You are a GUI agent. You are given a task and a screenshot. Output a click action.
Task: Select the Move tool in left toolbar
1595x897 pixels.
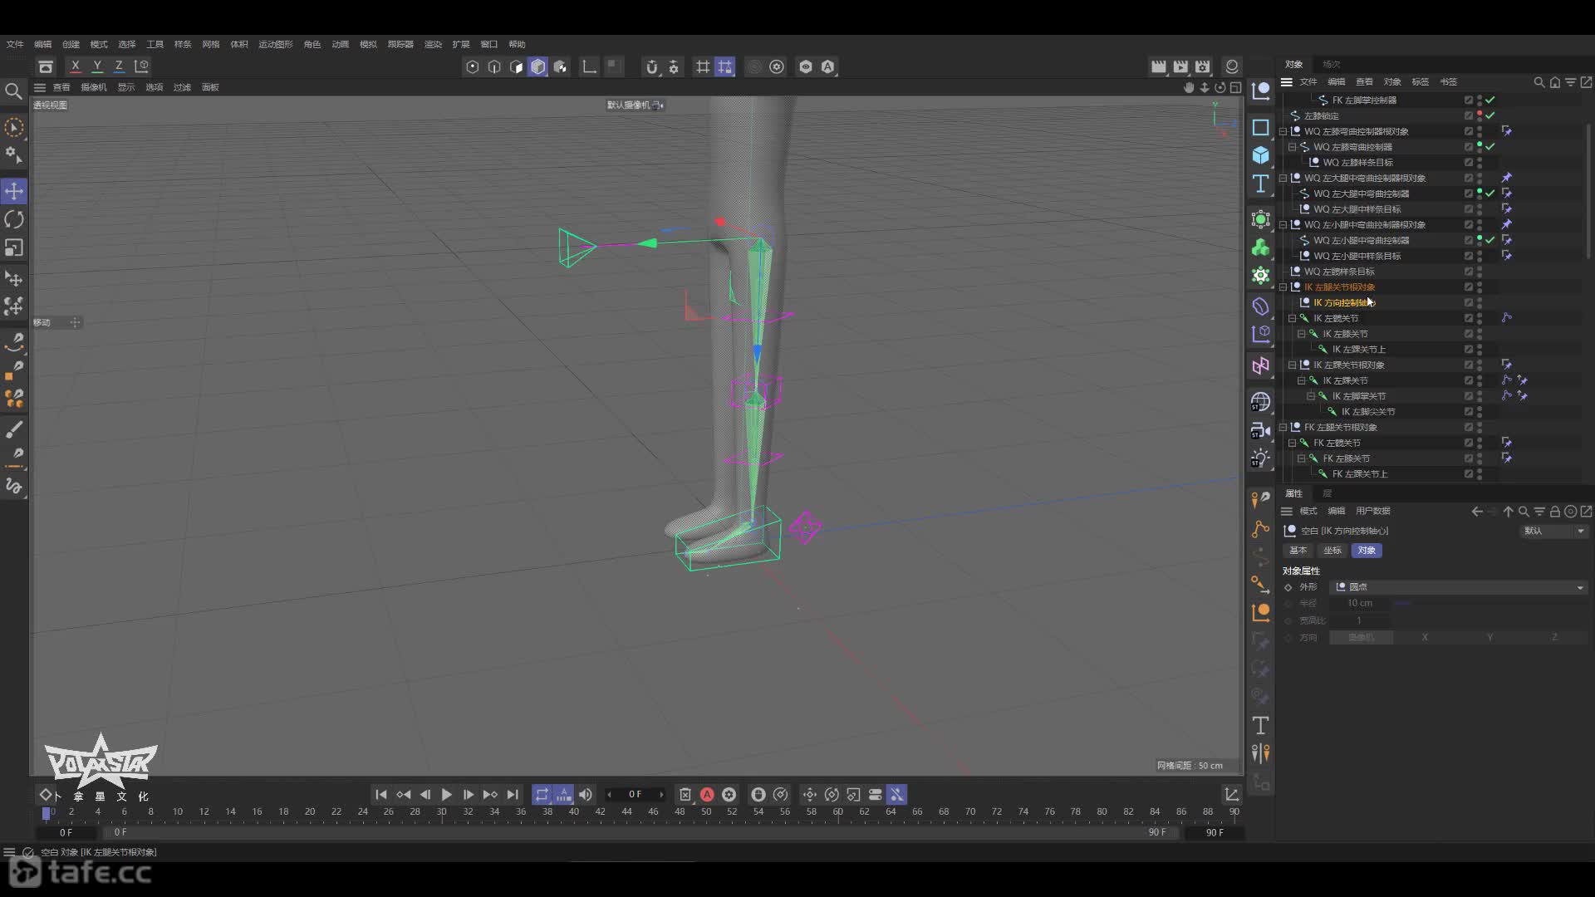[14, 191]
